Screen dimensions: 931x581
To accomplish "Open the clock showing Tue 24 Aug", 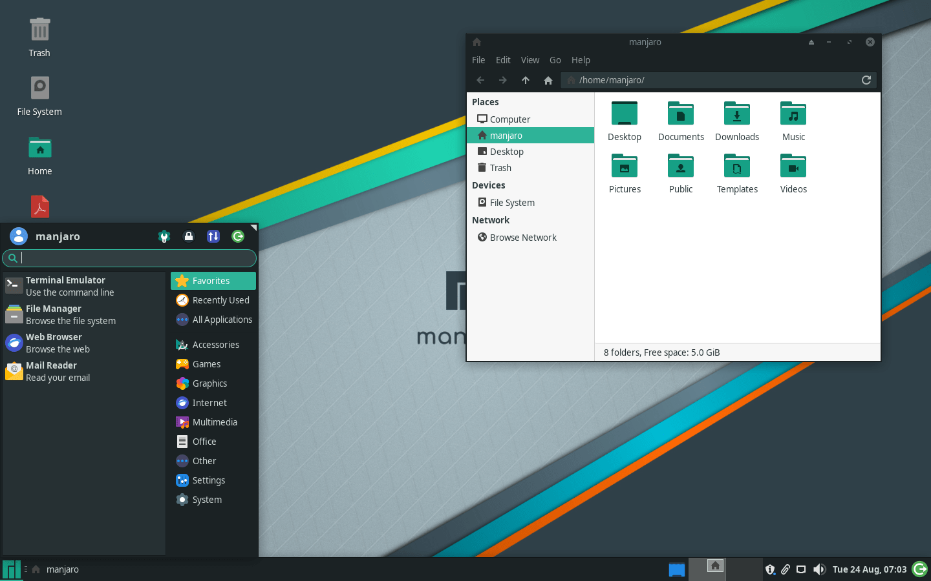I will tap(870, 569).
